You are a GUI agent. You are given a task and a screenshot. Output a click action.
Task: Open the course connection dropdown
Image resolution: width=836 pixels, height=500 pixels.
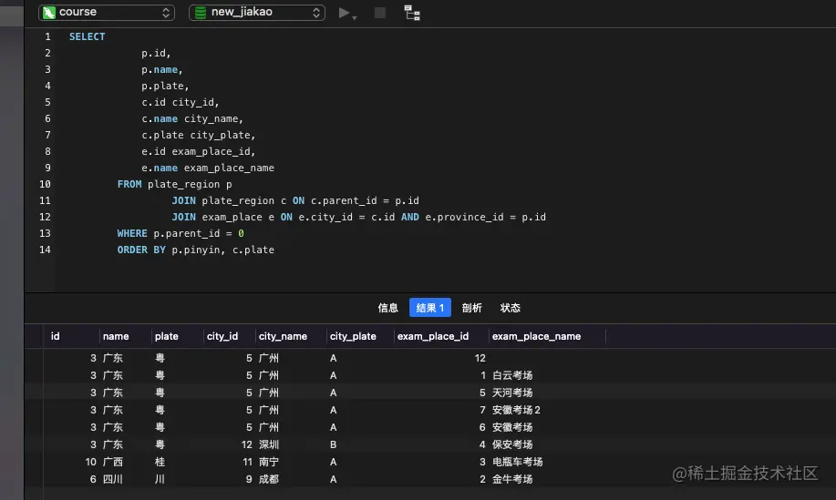pos(108,13)
